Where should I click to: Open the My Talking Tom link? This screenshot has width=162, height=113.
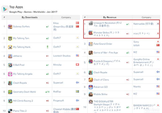pos(21,38)
